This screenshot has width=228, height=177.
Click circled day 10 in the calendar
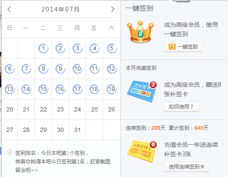(78, 69)
